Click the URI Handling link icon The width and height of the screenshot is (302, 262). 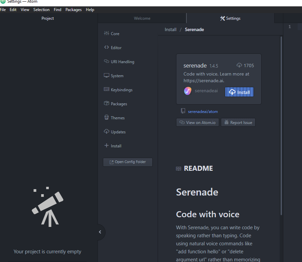107,61
